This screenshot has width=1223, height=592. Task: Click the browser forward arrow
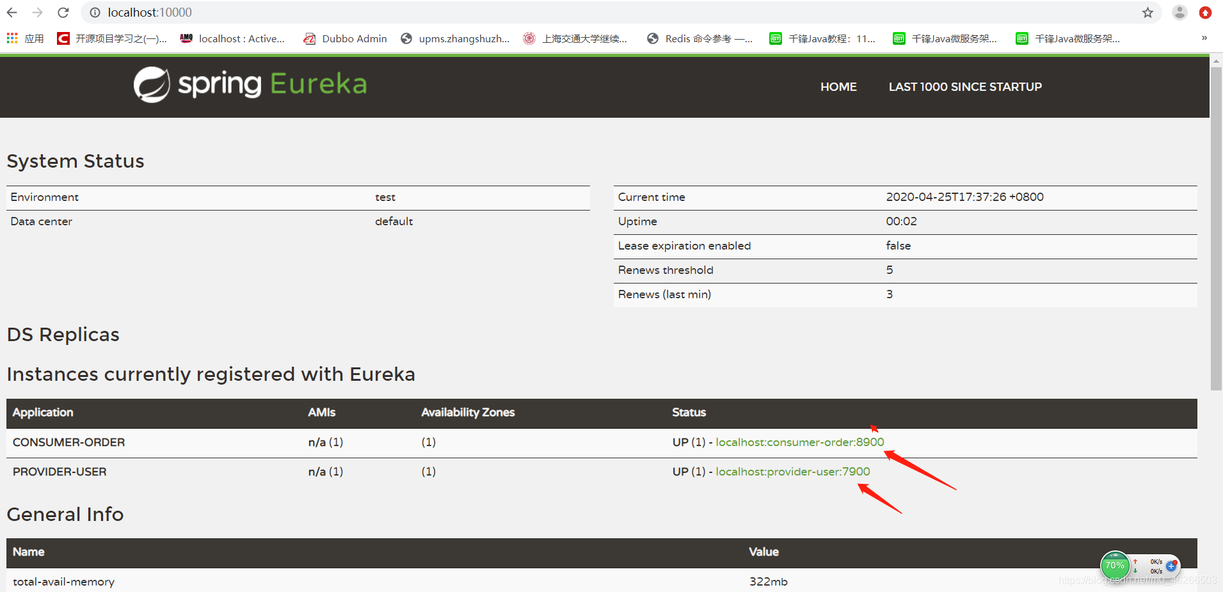click(37, 12)
